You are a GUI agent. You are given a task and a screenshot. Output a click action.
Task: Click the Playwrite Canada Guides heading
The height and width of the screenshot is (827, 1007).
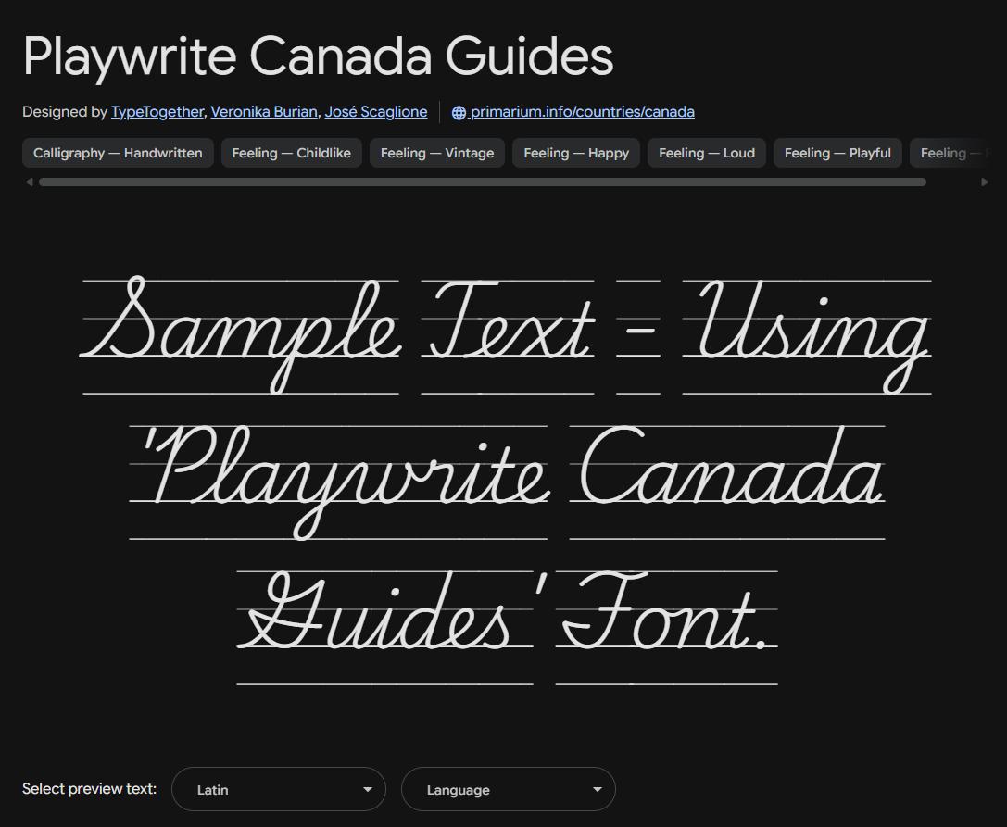click(318, 56)
